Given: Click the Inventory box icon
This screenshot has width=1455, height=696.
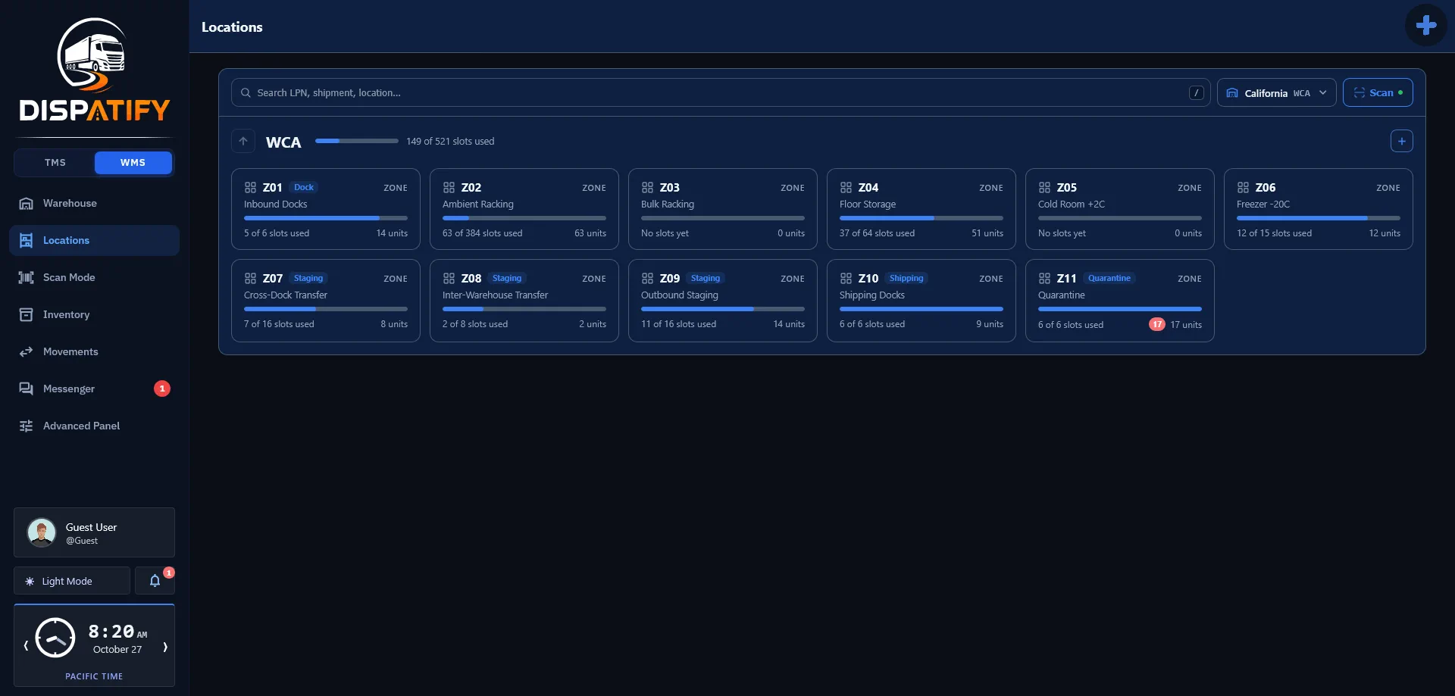Looking at the screenshot, I should click(x=26, y=314).
